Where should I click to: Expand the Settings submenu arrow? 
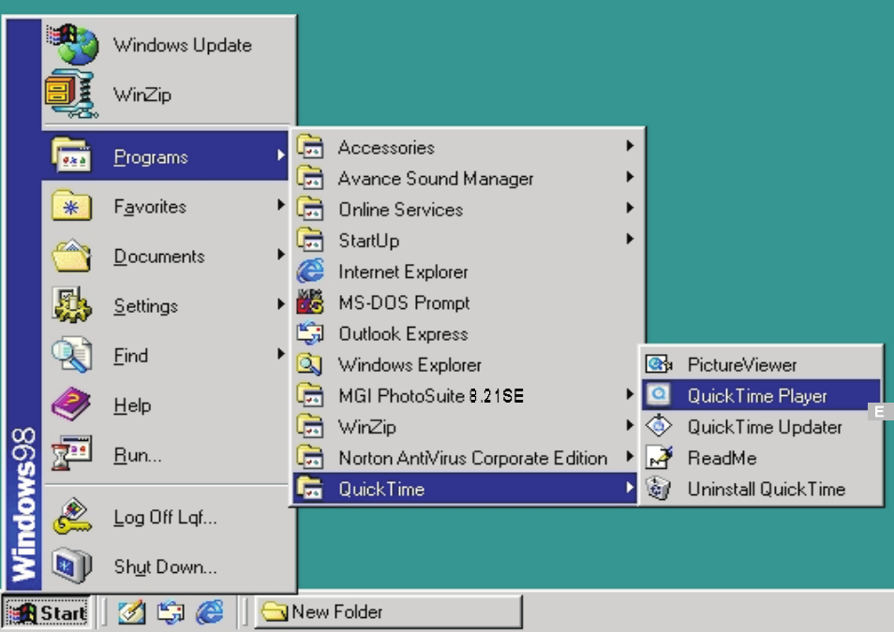pyautogui.click(x=280, y=304)
